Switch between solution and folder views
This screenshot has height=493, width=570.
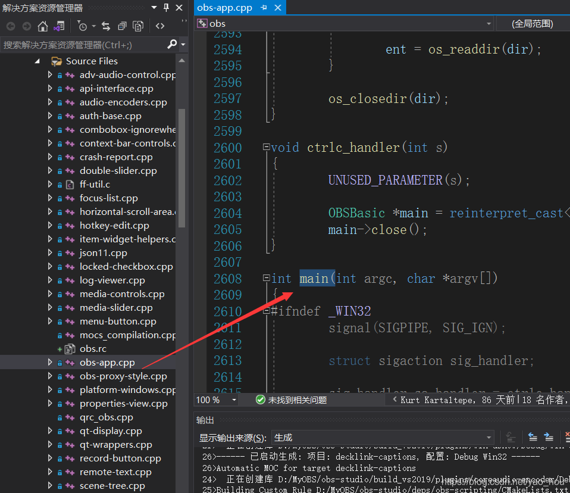tap(59, 26)
